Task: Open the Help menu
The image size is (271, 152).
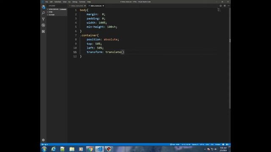Action: point(89,2)
